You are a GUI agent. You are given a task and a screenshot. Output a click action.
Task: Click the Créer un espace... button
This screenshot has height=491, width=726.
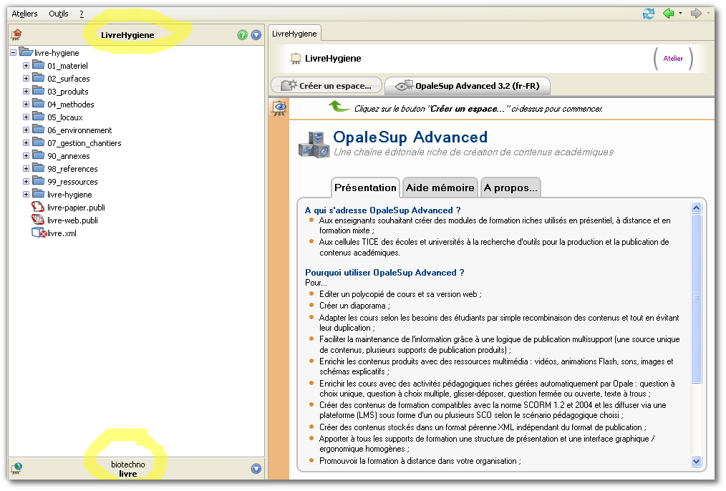tap(326, 86)
